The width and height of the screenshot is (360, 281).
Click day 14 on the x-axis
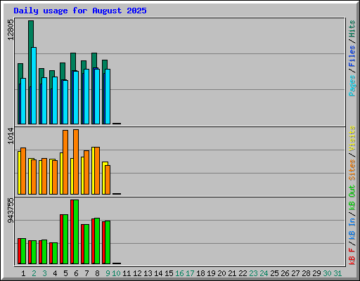pyautogui.click(x=158, y=273)
